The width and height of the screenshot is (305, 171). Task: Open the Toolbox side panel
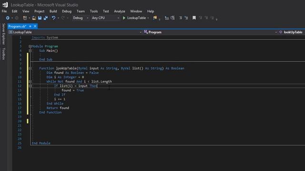(x=3, y=54)
